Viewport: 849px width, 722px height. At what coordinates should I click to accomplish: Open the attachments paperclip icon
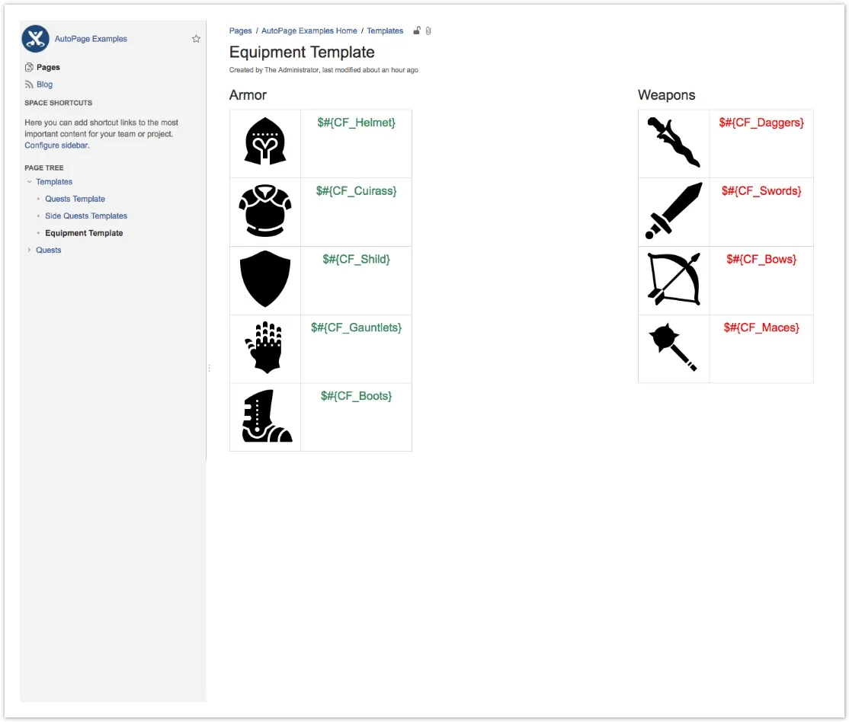428,31
